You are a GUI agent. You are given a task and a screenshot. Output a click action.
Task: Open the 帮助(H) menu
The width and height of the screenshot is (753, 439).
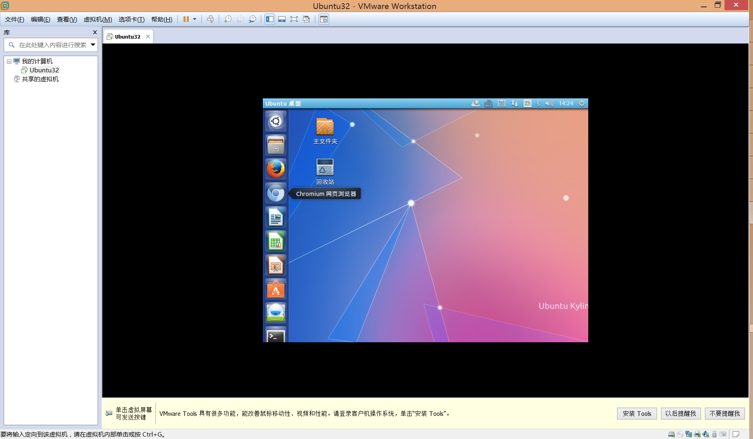[162, 20]
